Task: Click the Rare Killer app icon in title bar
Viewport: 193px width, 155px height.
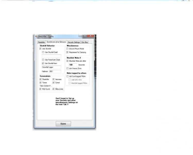Action: (x=36, y=36)
